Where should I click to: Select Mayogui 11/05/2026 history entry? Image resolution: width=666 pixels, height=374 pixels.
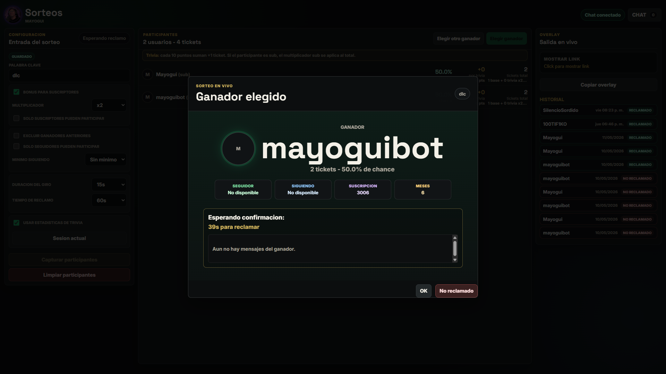[598, 137]
